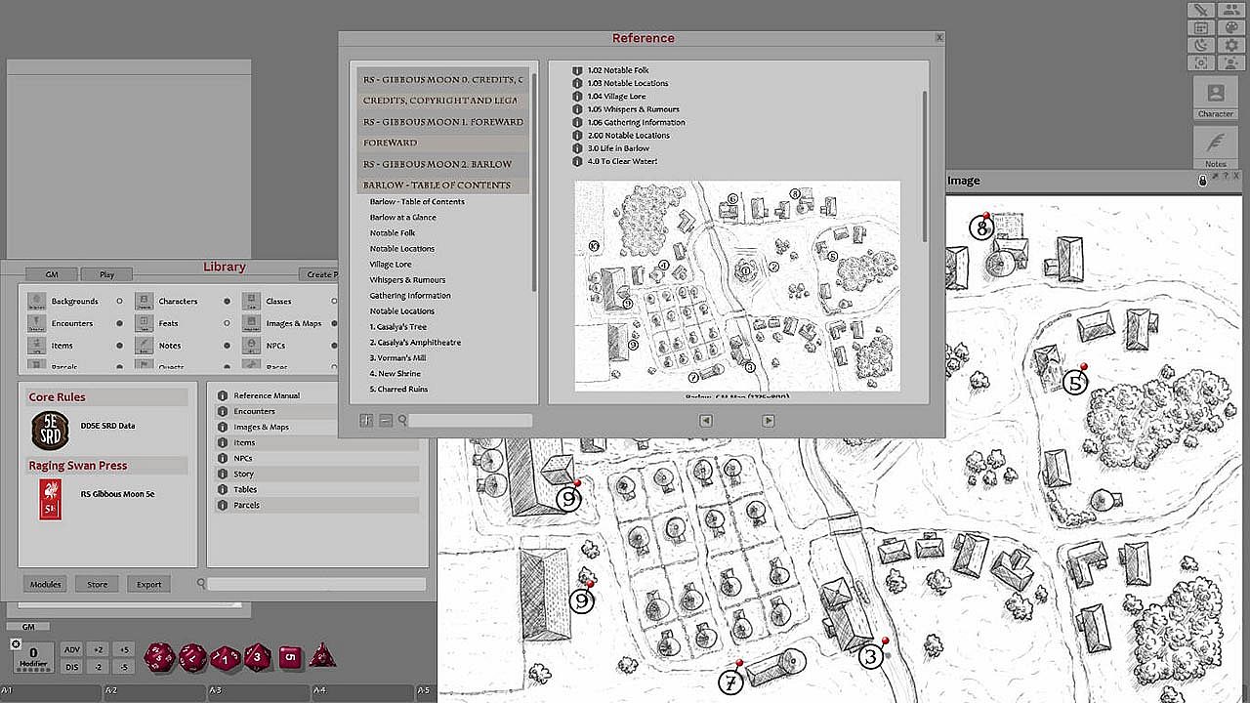Click the d12 die

tap(192, 657)
